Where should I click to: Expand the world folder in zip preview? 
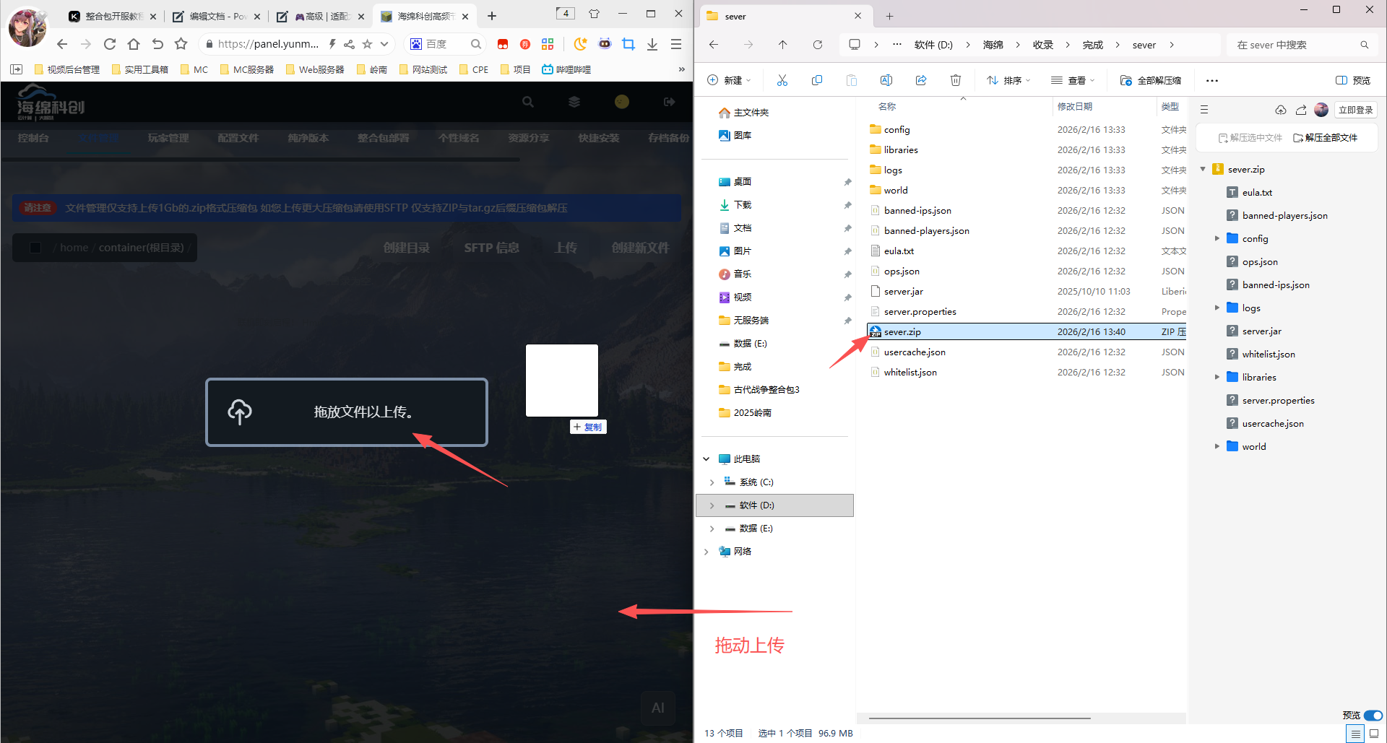pos(1217,446)
